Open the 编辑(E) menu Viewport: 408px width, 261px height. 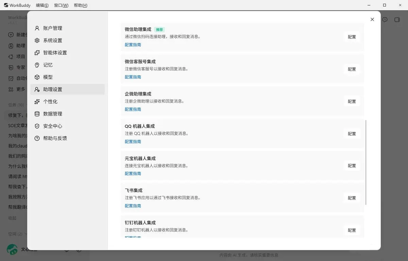tap(42, 5)
